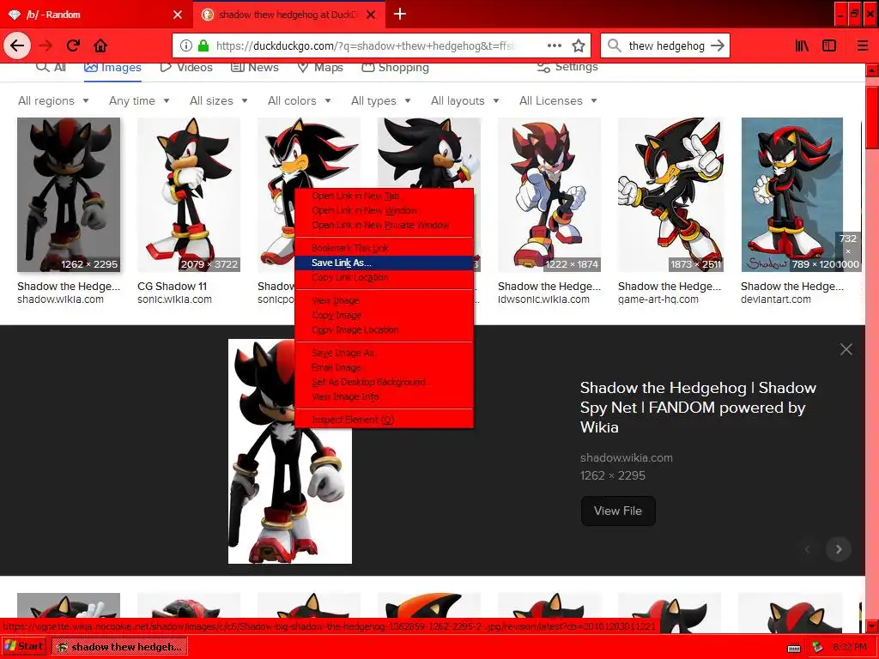The image size is (879, 659).
Task: Choose Save Link As... in context menu
Action: 384,263
